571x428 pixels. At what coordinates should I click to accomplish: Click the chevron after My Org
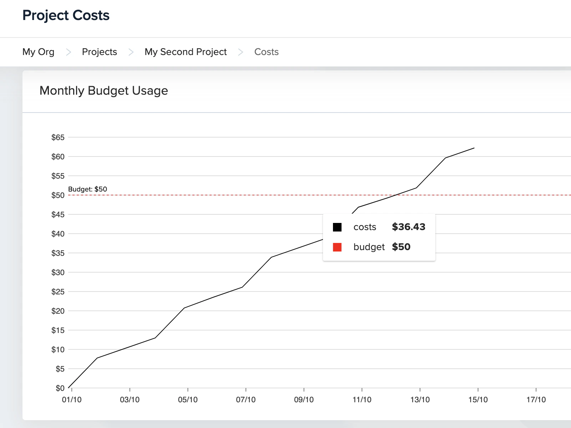click(x=69, y=52)
